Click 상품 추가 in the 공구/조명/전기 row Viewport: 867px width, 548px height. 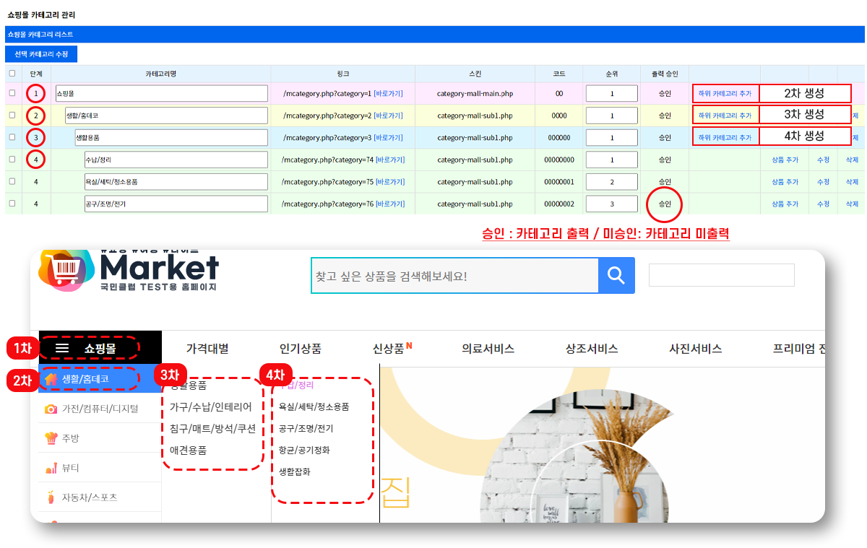785,204
